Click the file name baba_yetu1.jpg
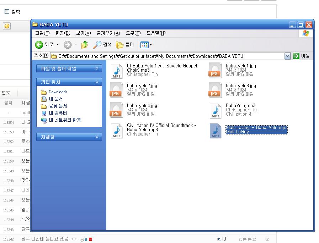Image resolution: width=319 pixels, height=243 pixels. pyautogui.click(x=241, y=66)
